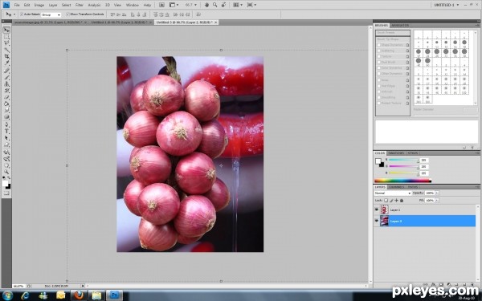Click the Hand tool in application bar

pyautogui.click(x=206, y=5)
